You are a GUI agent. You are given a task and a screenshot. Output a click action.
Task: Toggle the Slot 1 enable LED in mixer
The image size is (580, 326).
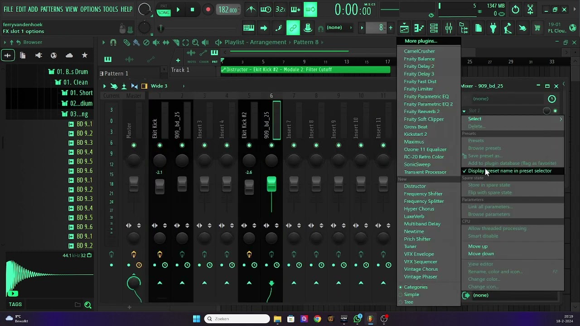click(x=555, y=111)
